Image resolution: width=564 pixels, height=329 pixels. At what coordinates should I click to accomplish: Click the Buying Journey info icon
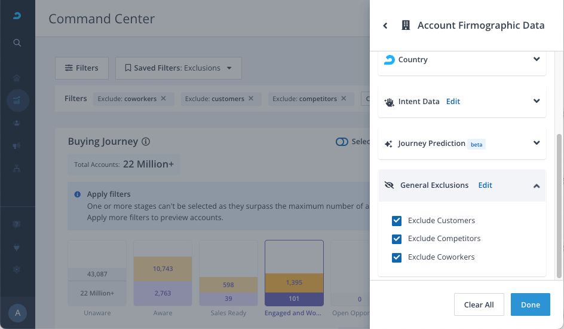click(x=146, y=142)
